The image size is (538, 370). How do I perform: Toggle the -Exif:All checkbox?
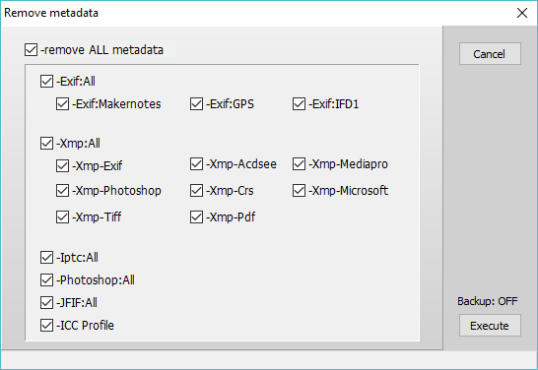[x=46, y=82]
